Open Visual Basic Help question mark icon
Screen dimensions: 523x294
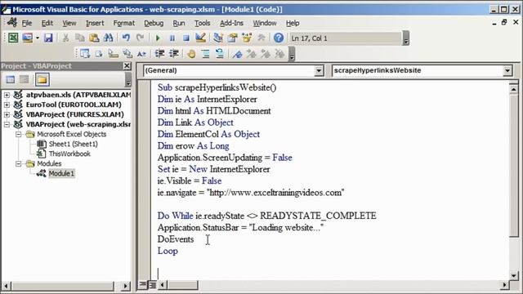click(x=279, y=38)
